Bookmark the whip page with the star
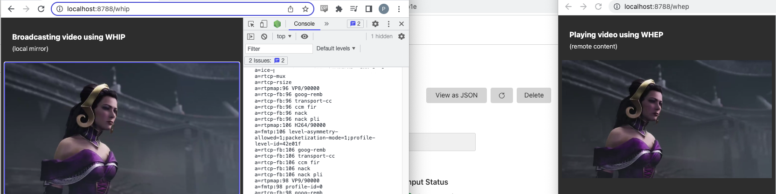 click(x=305, y=9)
